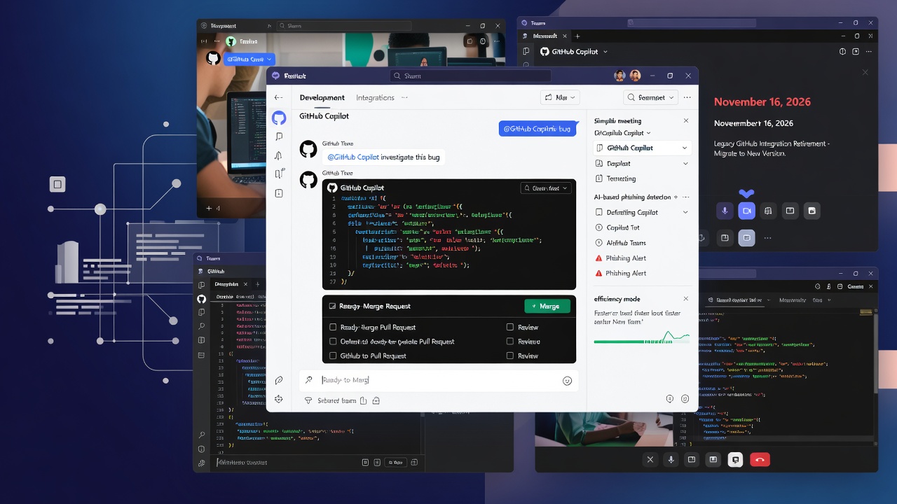Open more options at front window's top right
897x504 pixels.
pyautogui.click(x=687, y=98)
